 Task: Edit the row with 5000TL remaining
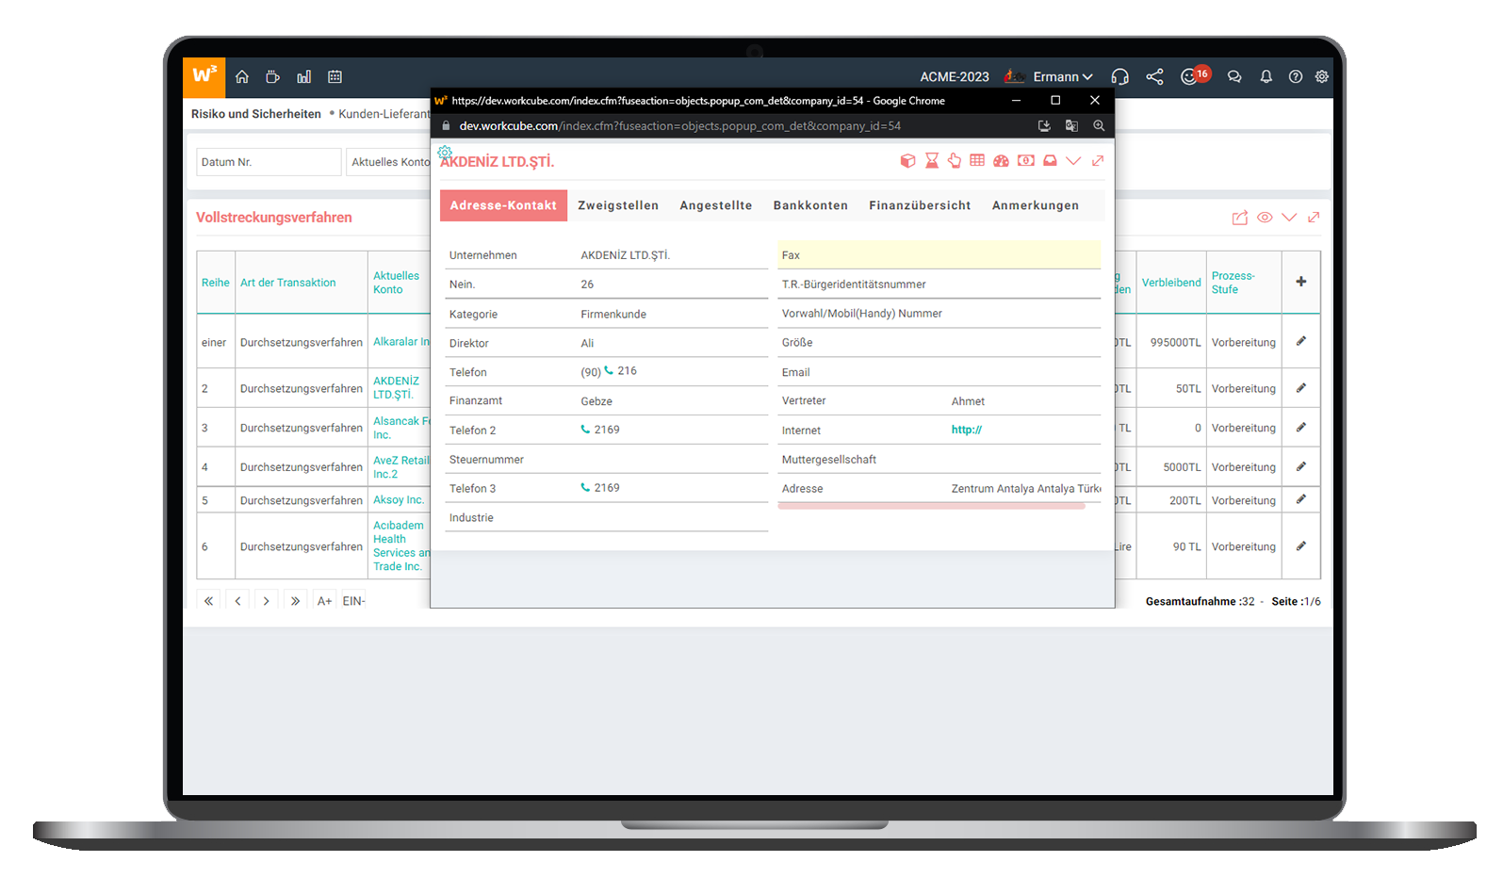click(x=1301, y=466)
